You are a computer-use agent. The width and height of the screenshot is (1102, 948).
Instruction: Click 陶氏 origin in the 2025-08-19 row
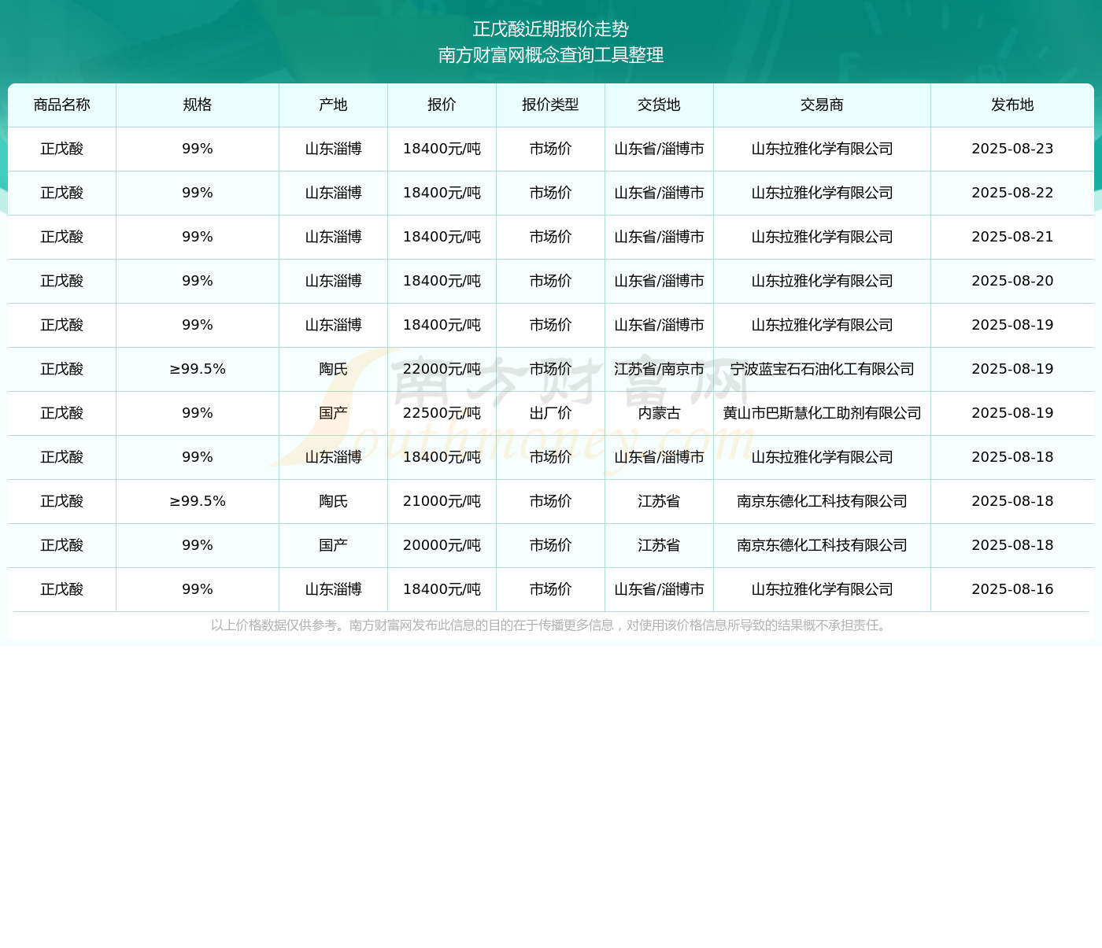point(334,369)
